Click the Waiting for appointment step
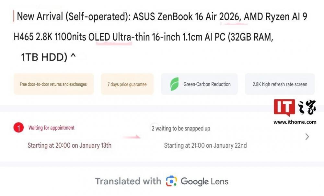The height and width of the screenshot is (196, 324). click(x=51, y=128)
